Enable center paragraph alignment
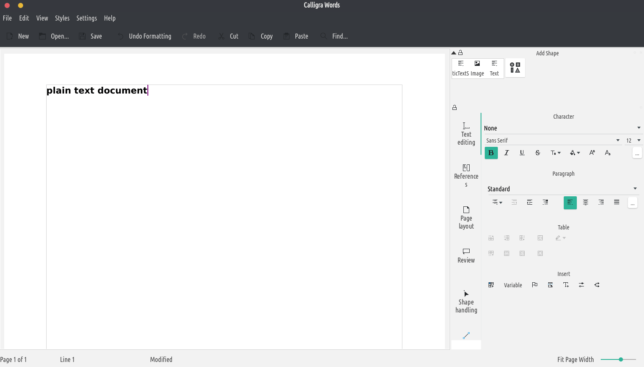Screen dimensions: 644x367 585,202
